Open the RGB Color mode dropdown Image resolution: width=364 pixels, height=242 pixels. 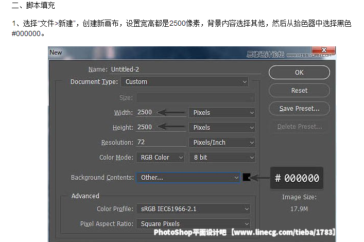[x=161, y=158]
